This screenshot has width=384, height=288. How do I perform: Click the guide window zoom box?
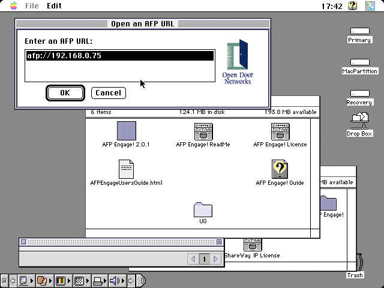coord(219,242)
